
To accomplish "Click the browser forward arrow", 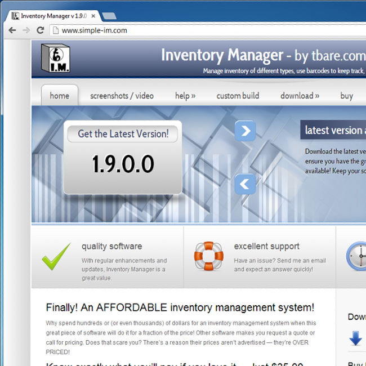I will pos(26,30).
